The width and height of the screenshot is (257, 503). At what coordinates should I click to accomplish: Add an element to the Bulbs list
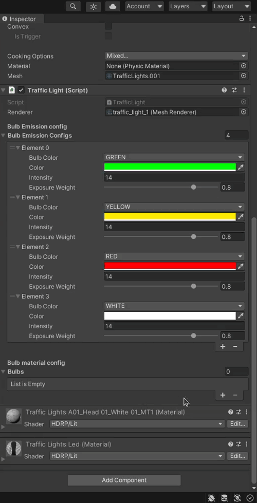223,395
